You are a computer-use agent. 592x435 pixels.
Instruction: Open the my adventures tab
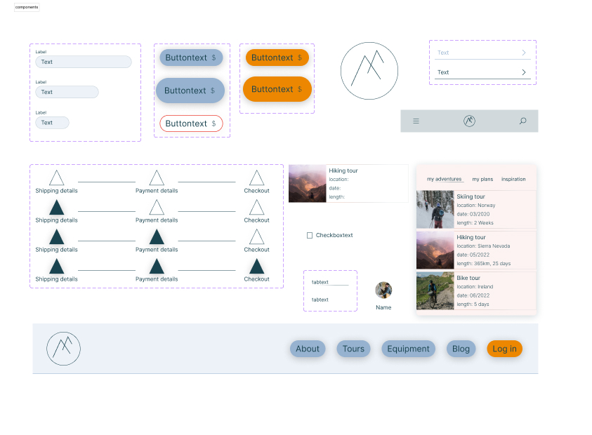click(x=444, y=180)
